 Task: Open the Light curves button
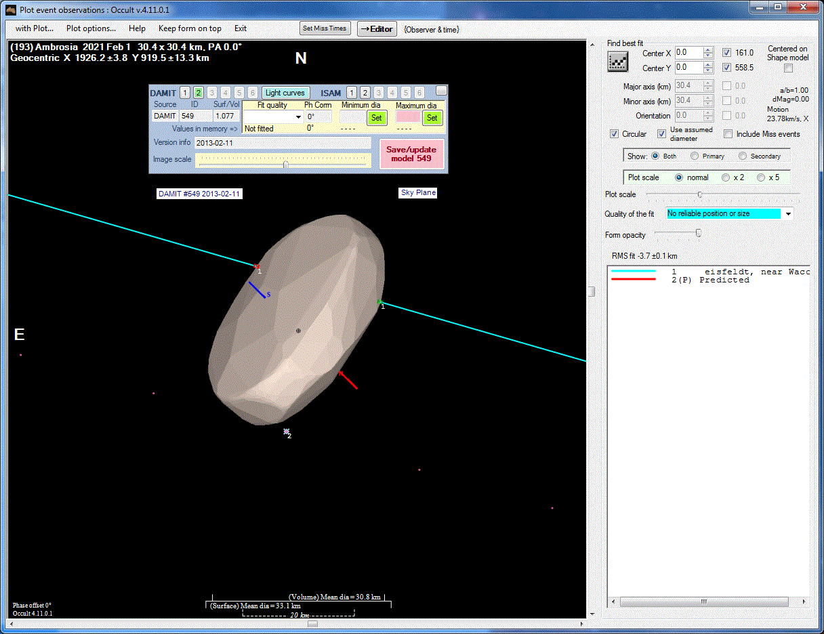point(286,93)
